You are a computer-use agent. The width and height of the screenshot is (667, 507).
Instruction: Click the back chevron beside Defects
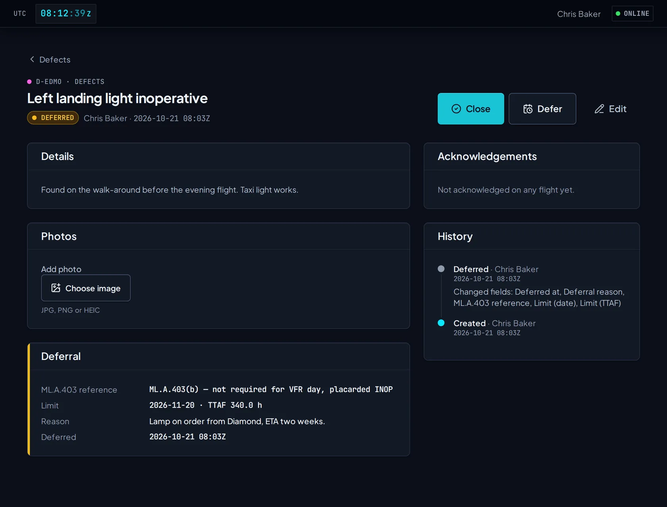(x=32, y=59)
